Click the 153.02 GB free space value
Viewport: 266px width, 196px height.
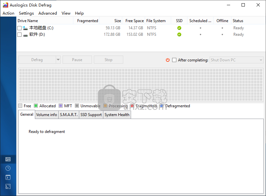coord(135,34)
